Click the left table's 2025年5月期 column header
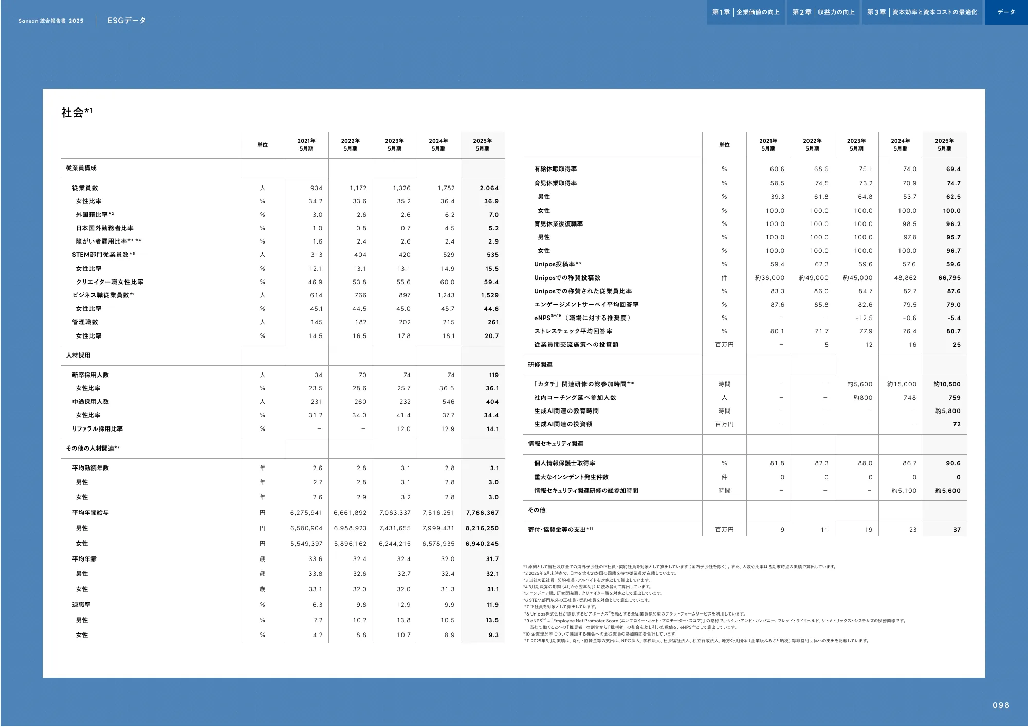Viewport: 1028px width, 727px height. (x=482, y=145)
